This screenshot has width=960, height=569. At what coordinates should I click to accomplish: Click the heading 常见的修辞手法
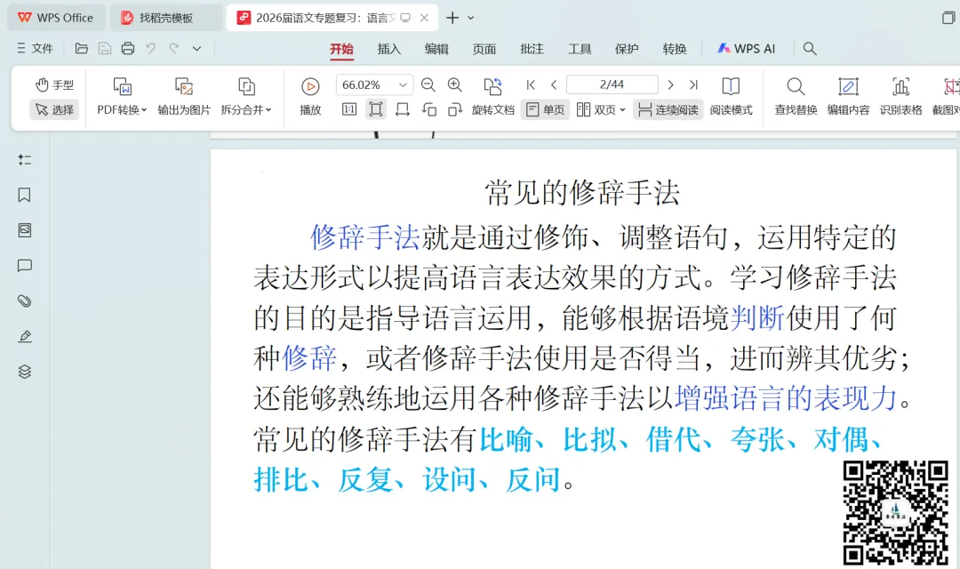coord(582,193)
